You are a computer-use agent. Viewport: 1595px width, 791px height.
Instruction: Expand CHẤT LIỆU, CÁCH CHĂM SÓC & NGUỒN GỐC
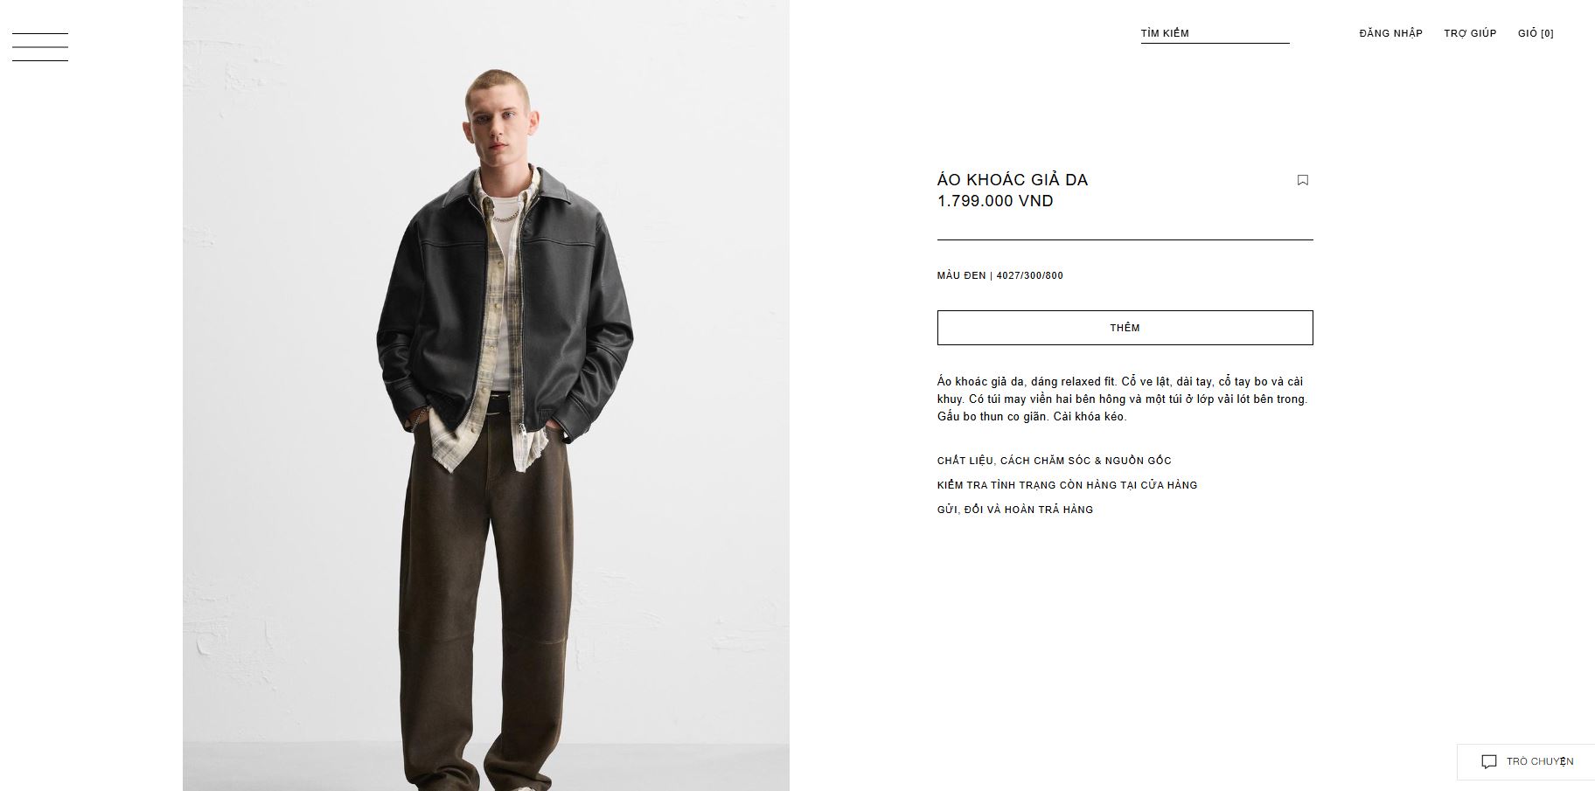tap(1054, 461)
